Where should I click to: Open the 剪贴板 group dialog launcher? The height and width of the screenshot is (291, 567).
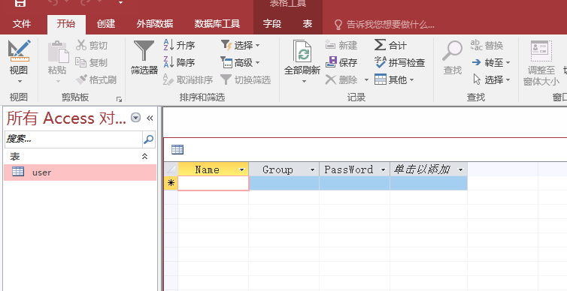coord(119,99)
